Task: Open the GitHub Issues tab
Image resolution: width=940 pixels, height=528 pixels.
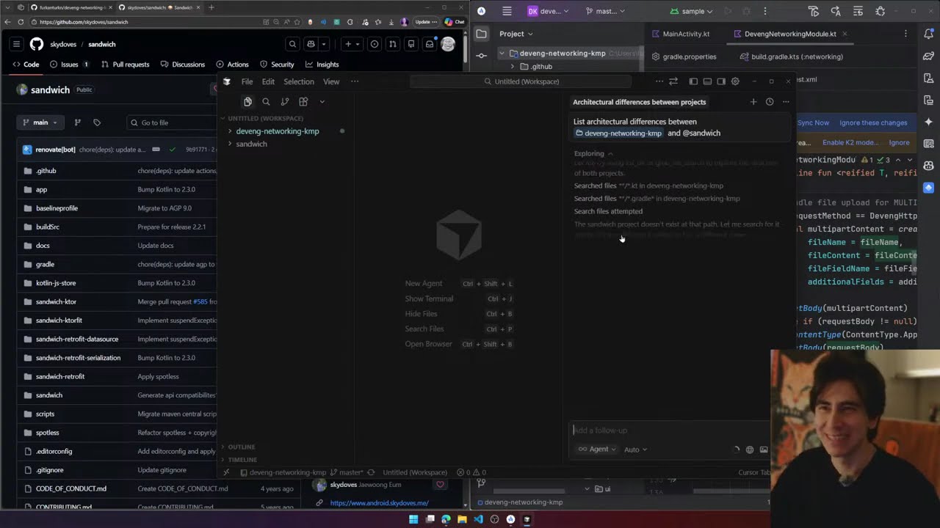Action: click(x=69, y=65)
